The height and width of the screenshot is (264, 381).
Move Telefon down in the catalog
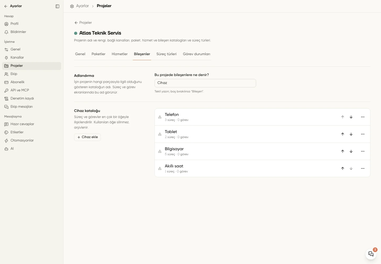click(351, 117)
